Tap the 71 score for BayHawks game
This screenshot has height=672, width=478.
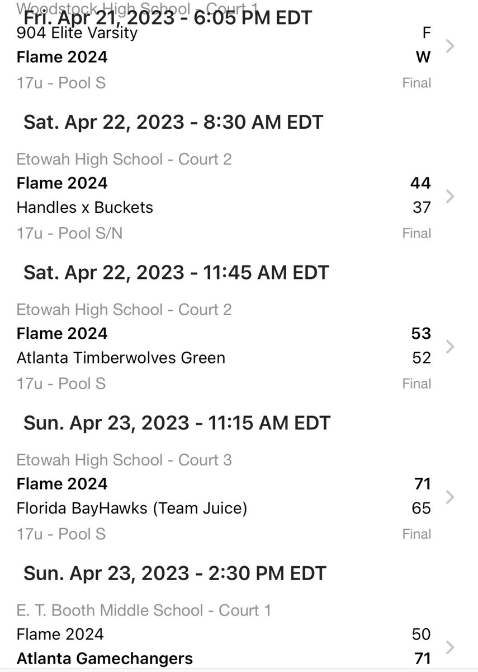pos(420,484)
